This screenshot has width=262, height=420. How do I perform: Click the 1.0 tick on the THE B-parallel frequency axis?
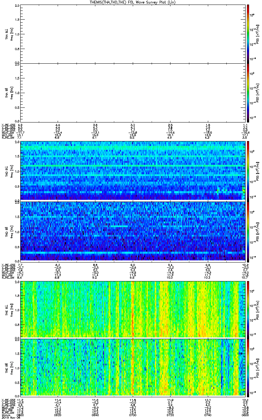[17, 367]
